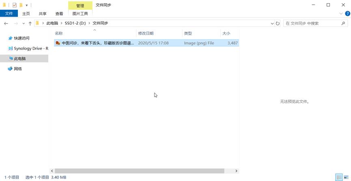Go forward with the forward arrow

point(16,23)
